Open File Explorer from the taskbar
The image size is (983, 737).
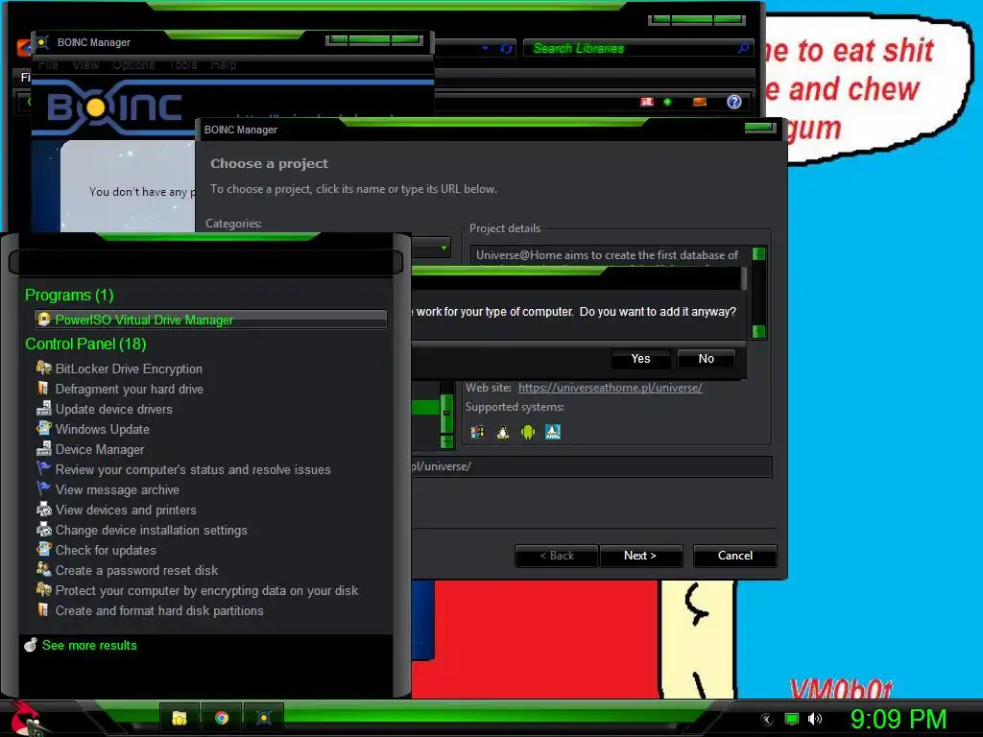(180, 718)
